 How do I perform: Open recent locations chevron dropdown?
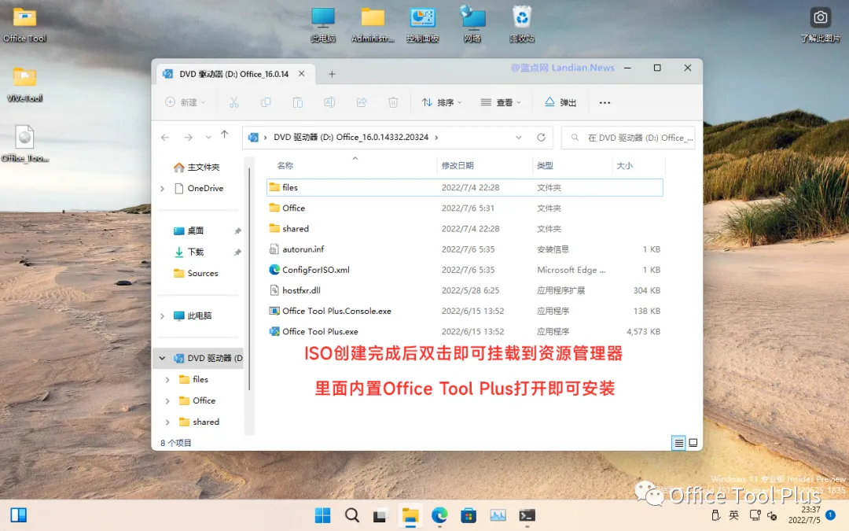pyautogui.click(x=208, y=138)
